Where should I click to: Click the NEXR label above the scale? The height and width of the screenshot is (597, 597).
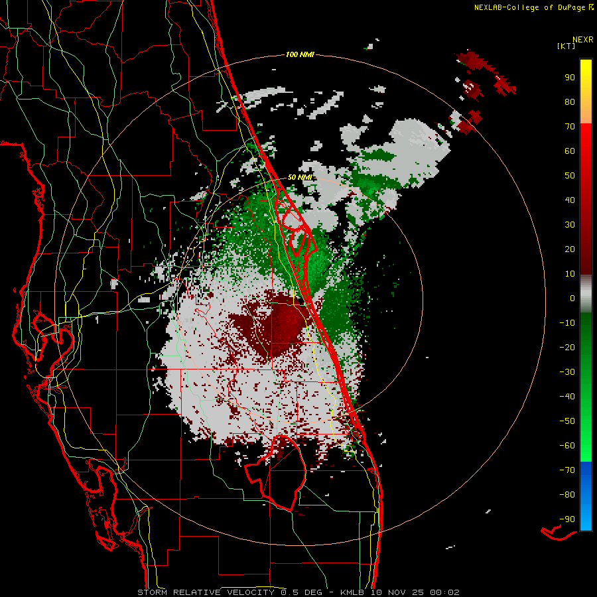coord(583,40)
